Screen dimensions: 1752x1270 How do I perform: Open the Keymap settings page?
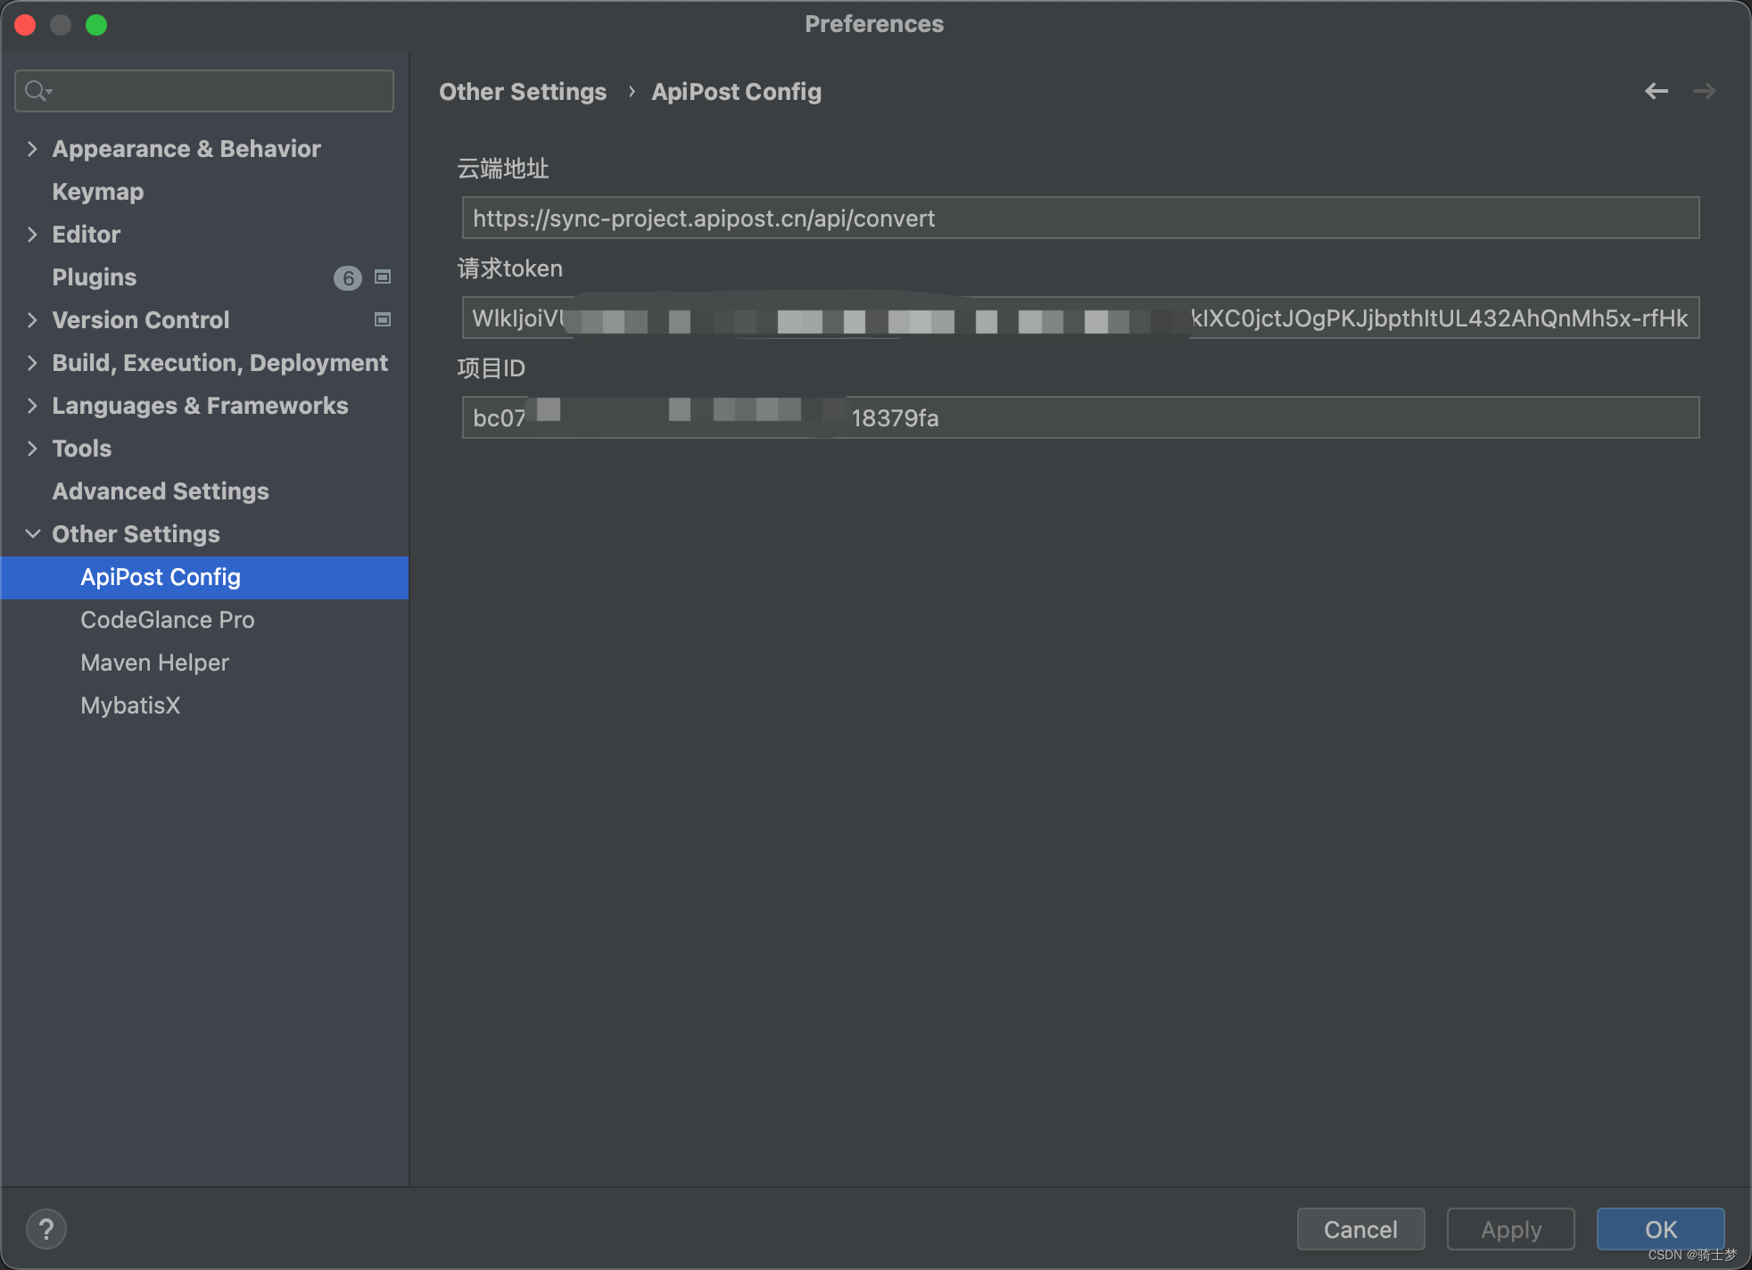98,192
